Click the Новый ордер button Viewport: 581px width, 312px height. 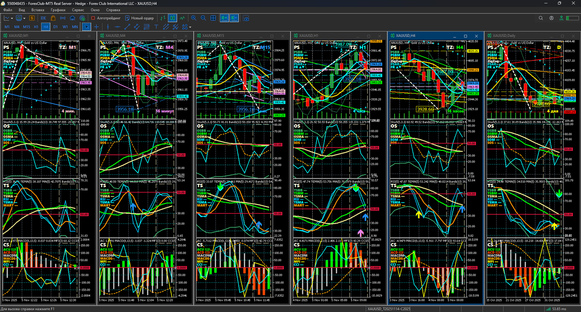pos(140,18)
